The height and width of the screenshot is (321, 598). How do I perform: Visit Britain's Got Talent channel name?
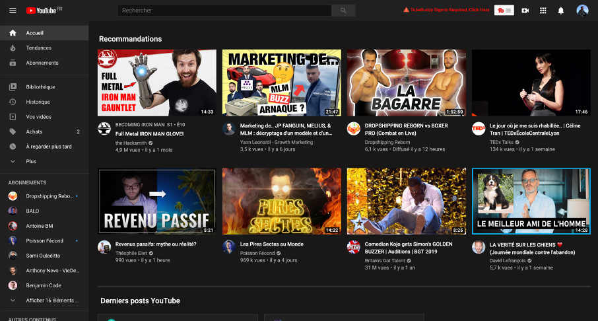point(385,261)
